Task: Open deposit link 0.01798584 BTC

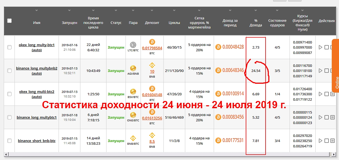Action: click(152, 48)
